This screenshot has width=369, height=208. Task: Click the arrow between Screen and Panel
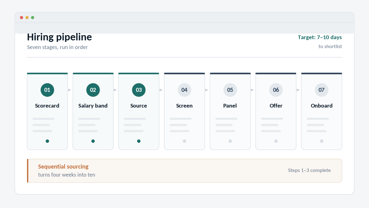coord(207,90)
